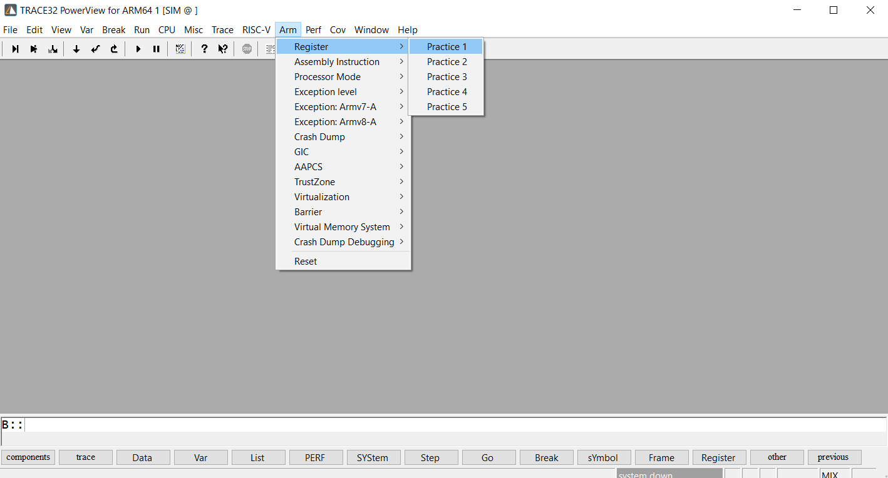Image resolution: width=888 pixels, height=478 pixels.
Task: Open the CPU menu
Action: (167, 30)
